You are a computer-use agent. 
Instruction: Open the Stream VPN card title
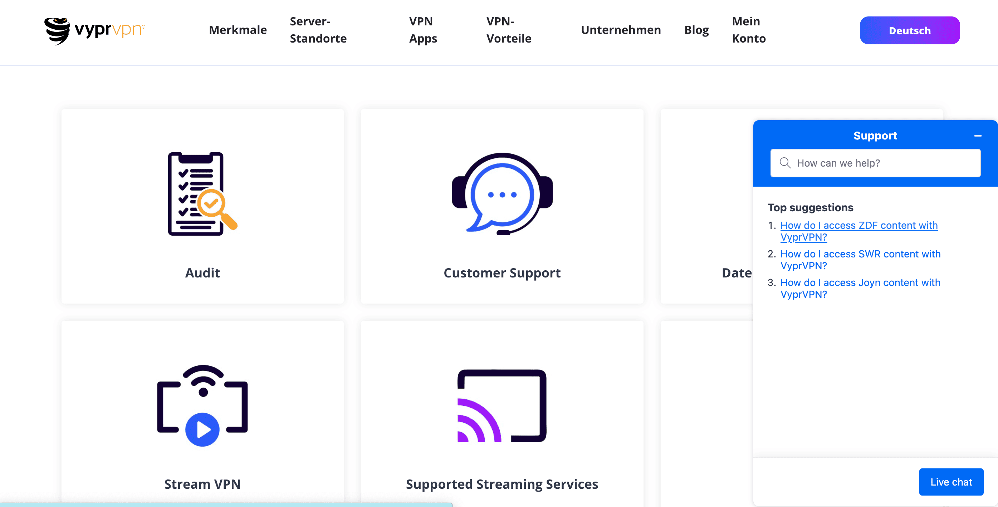pyautogui.click(x=202, y=484)
